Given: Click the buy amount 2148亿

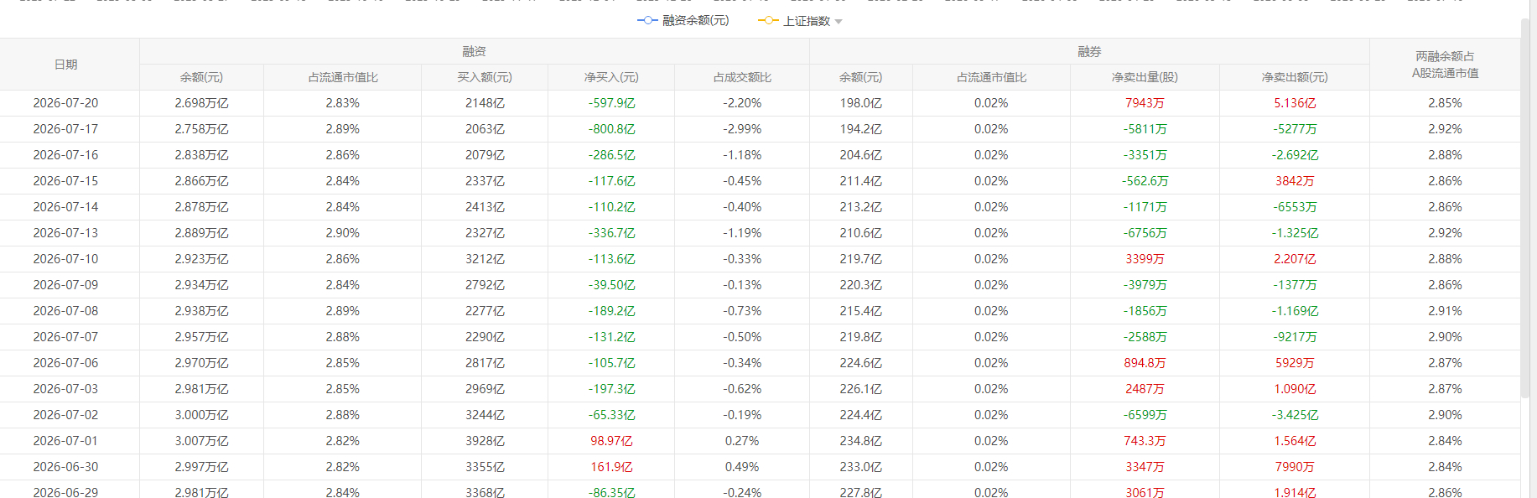Looking at the screenshot, I should [x=485, y=103].
